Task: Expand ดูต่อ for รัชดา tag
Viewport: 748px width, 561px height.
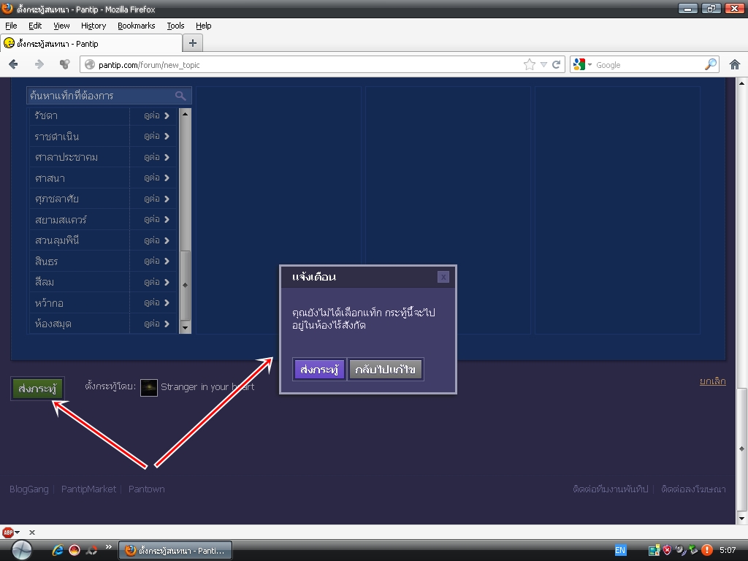Action: point(156,115)
